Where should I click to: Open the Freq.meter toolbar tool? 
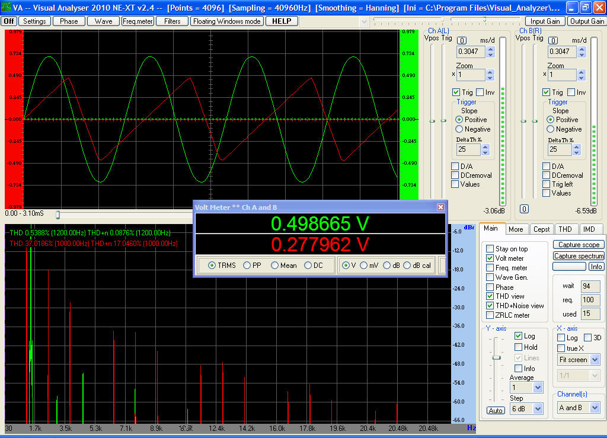(138, 21)
